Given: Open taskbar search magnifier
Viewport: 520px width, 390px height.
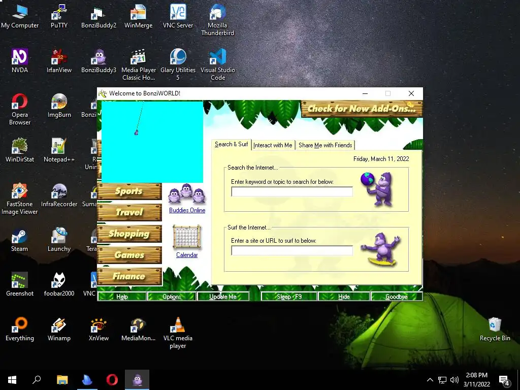Looking at the screenshot, I should click(37, 380).
